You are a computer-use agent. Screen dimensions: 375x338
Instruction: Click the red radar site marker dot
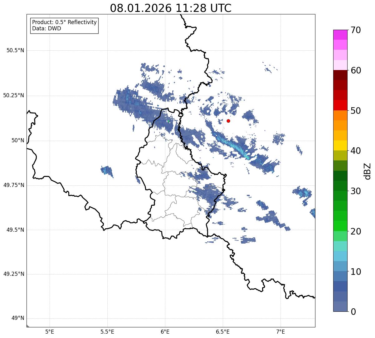coord(228,121)
